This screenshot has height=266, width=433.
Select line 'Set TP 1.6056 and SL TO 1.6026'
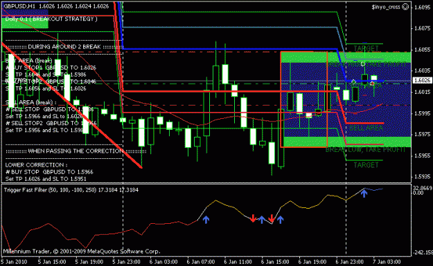coord(46,88)
